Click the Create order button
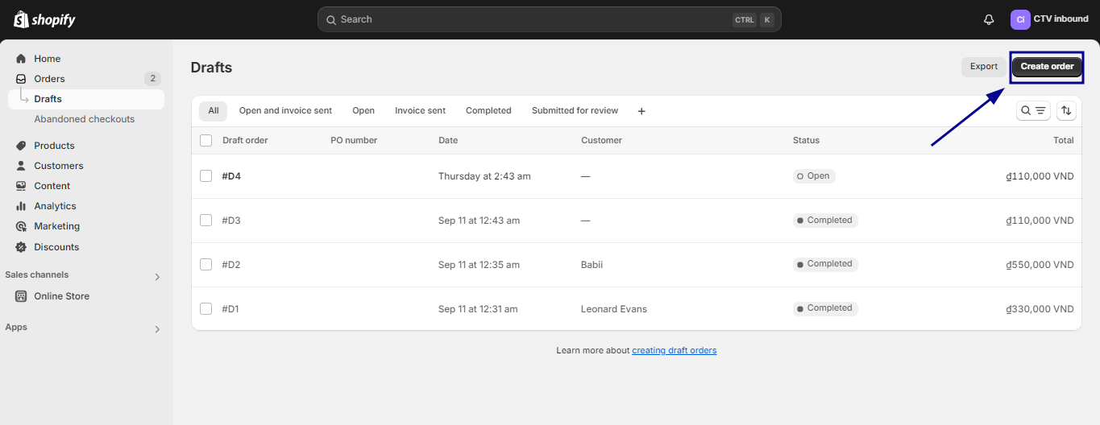Viewport: 1100px width, 425px height. [1047, 67]
